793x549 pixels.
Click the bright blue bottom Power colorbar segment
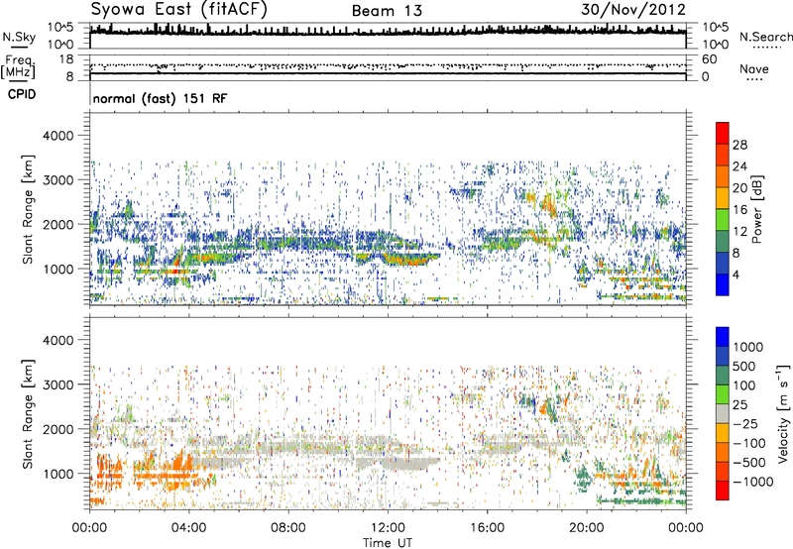pyautogui.click(x=723, y=284)
